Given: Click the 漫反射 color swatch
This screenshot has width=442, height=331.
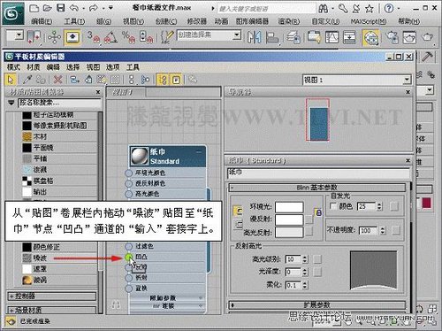Looking at the screenshot, I should pyautogui.click(x=289, y=219).
